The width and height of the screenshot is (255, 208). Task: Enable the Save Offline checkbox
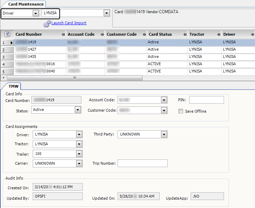tap(181, 111)
